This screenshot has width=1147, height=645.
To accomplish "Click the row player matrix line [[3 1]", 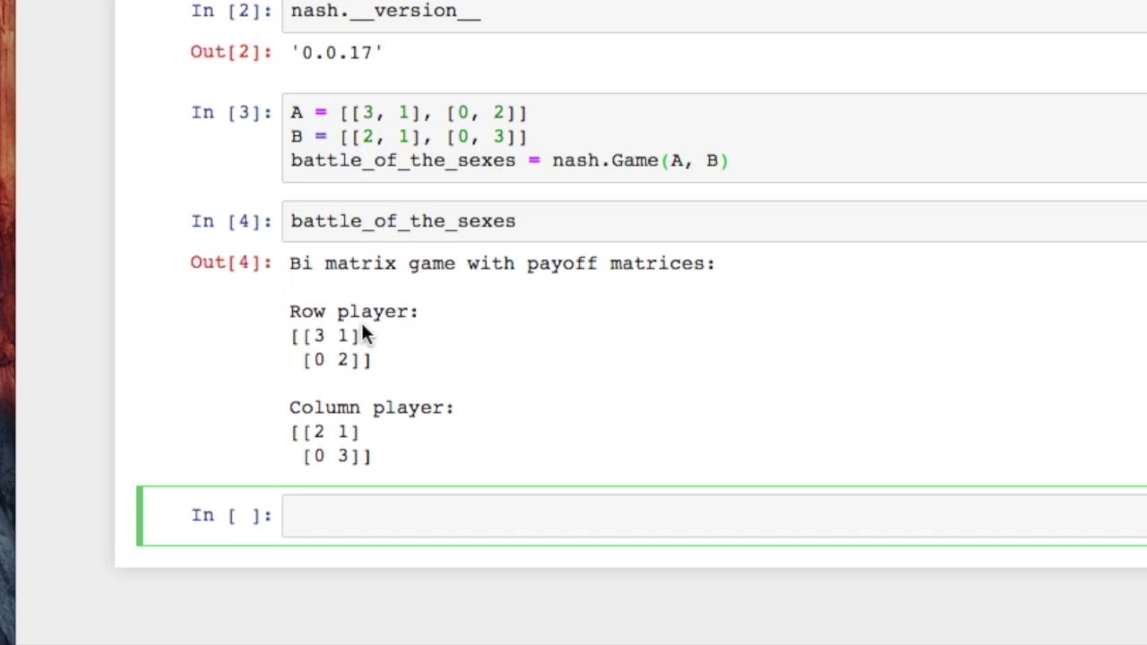I will [x=324, y=336].
